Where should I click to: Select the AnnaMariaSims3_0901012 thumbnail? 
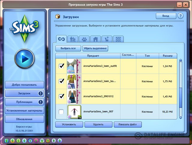tap(74, 97)
